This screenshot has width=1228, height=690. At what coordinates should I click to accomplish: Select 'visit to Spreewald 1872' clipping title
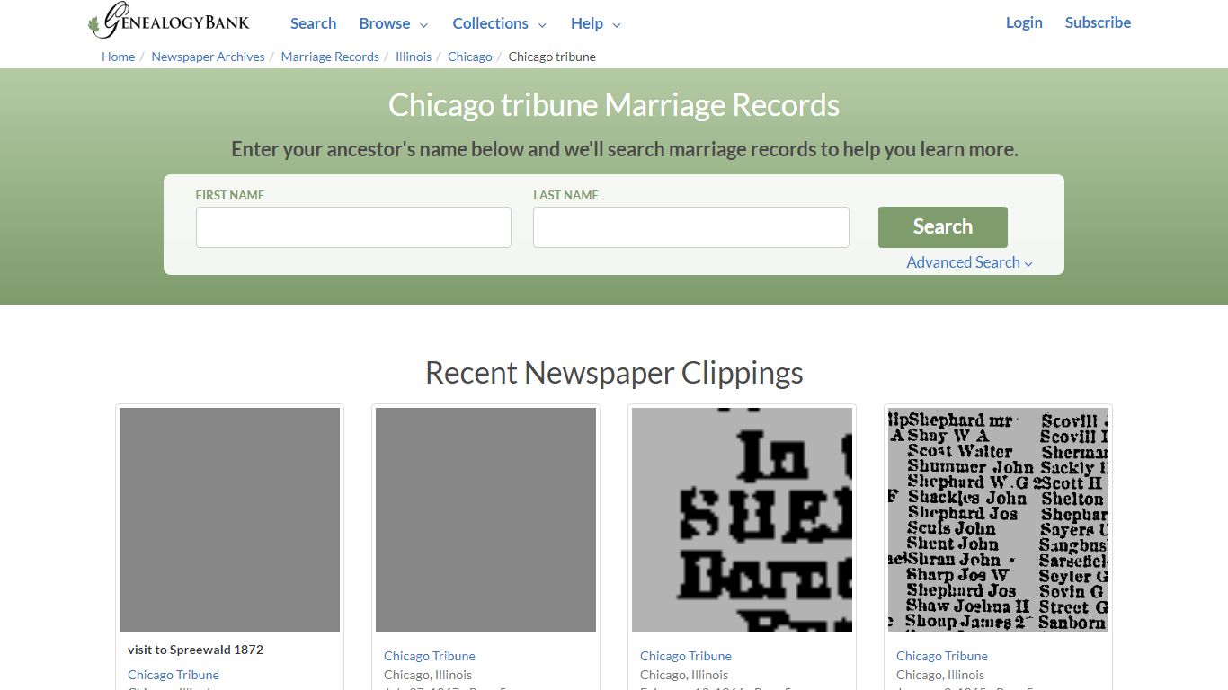(x=195, y=650)
